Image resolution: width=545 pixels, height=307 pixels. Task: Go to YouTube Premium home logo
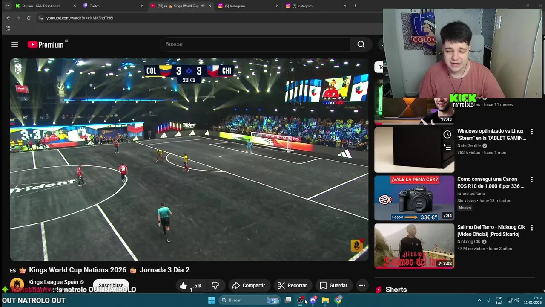pos(46,45)
